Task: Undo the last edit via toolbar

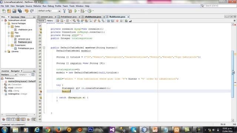Action: point(27,11)
